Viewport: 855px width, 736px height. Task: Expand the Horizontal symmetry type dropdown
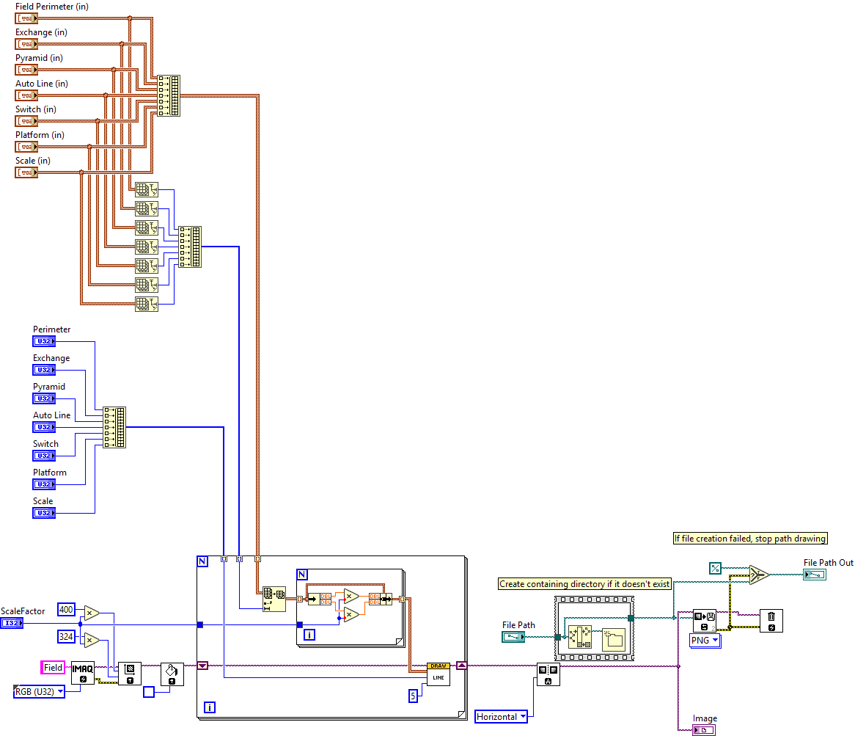coord(501,716)
